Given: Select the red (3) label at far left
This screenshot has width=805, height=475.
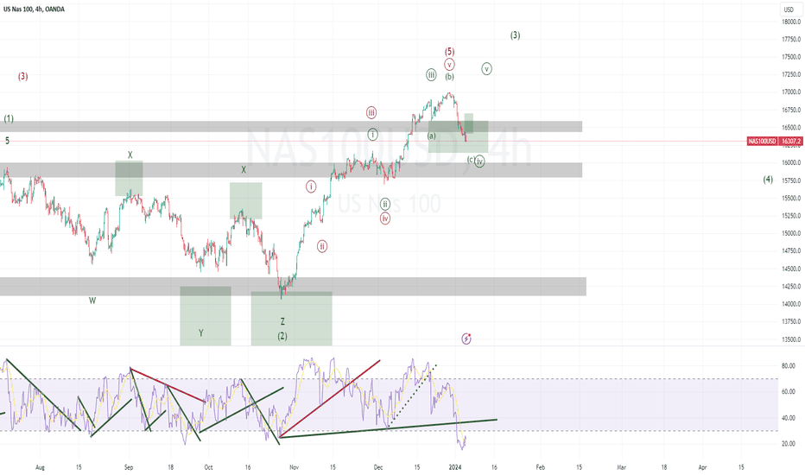Looking at the screenshot, I should click(x=23, y=76).
